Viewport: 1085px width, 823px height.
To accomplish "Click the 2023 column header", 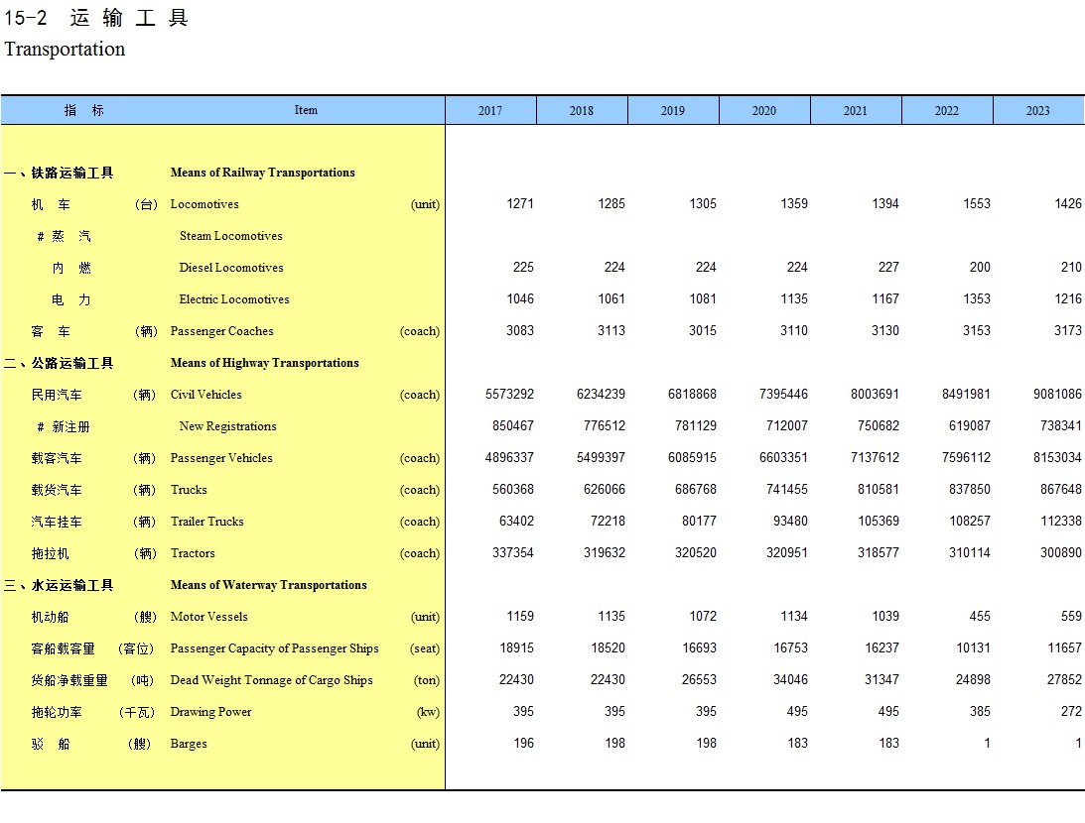I will pyautogui.click(x=1038, y=111).
